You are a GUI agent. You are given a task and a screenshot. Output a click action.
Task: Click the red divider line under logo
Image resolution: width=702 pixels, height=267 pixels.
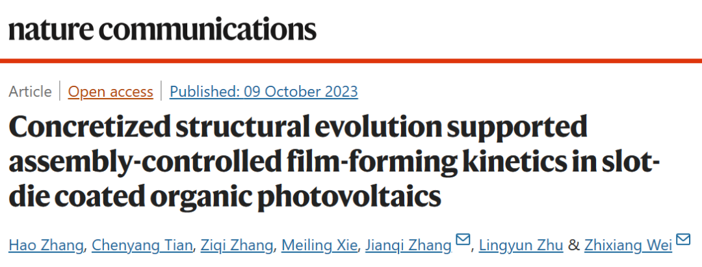pyautogui.click(x=351, y=61)
